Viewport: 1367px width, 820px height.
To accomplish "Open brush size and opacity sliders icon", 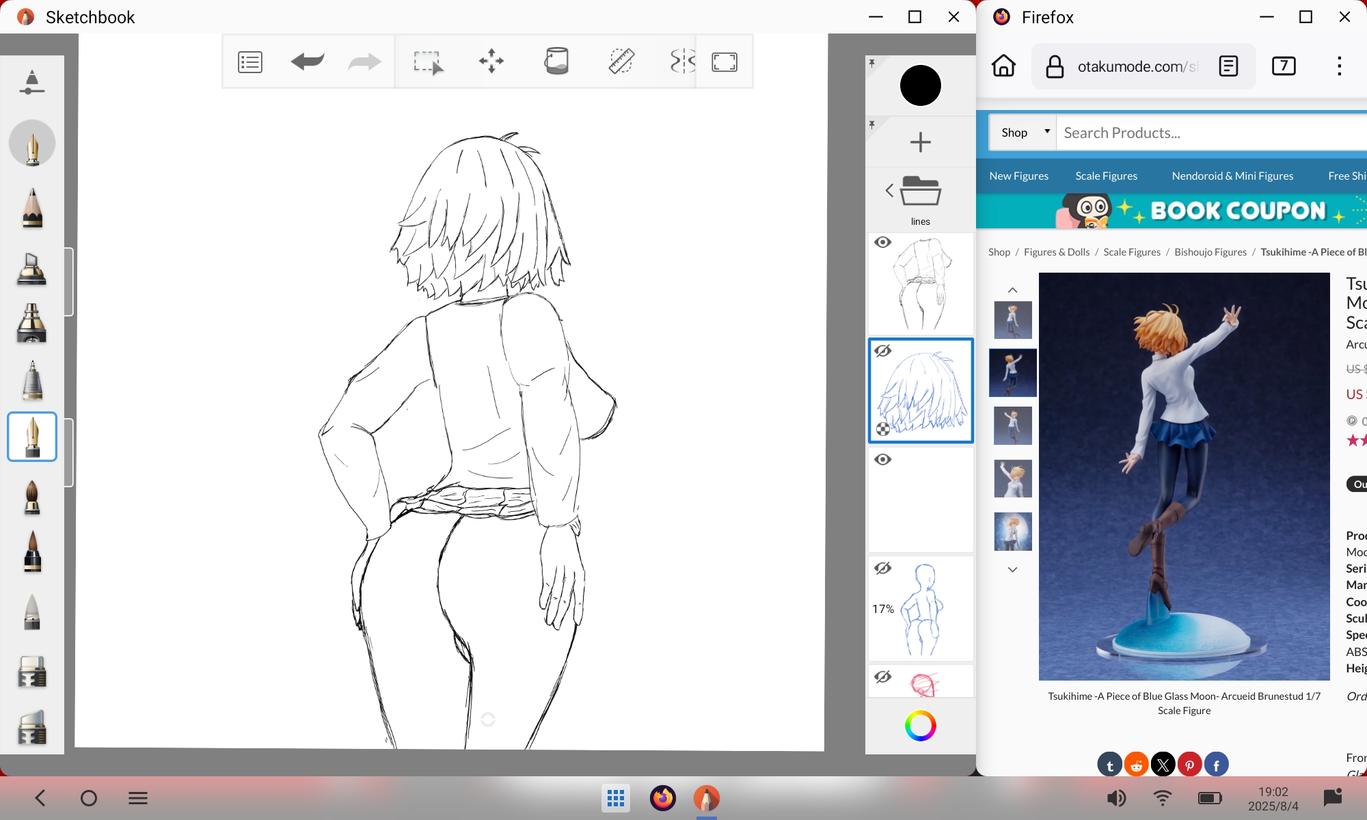I will point(31,83).
